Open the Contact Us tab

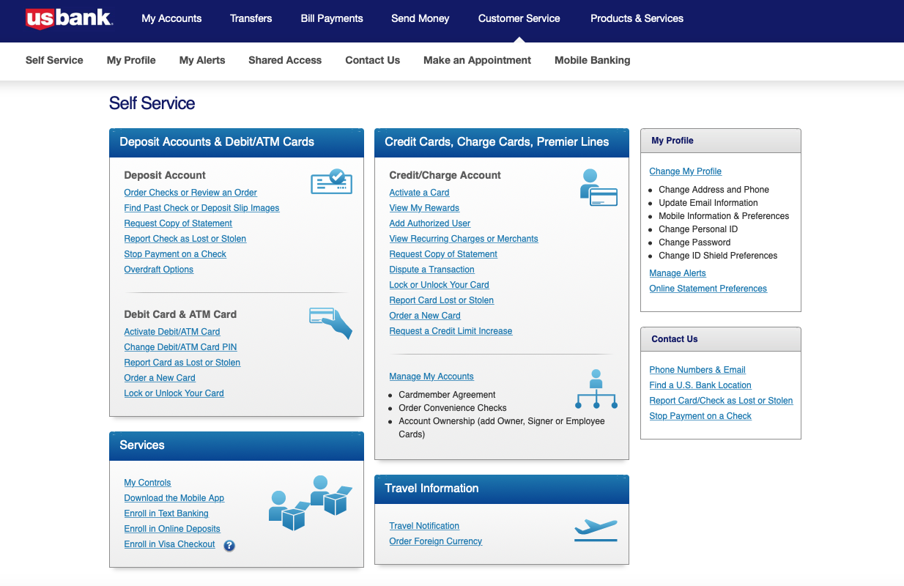[x=373, y=60]
